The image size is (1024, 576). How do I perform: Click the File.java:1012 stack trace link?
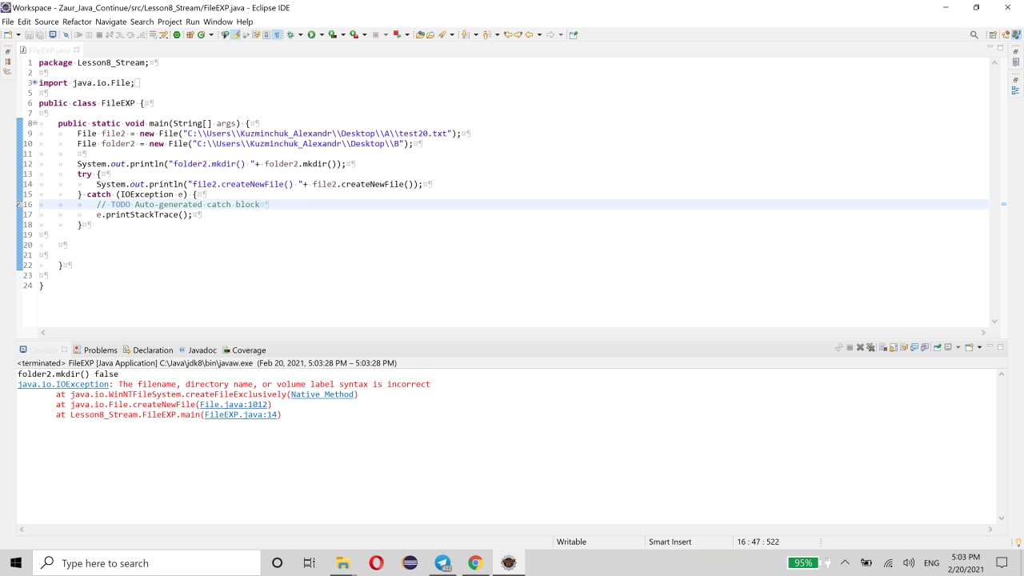tap(235, 405)
